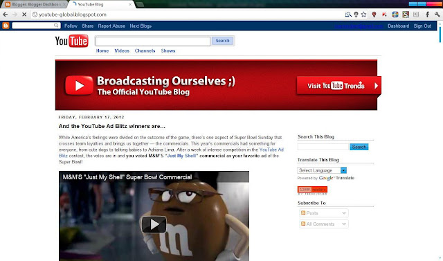Click the red arrow extension icon

point(384,15)
